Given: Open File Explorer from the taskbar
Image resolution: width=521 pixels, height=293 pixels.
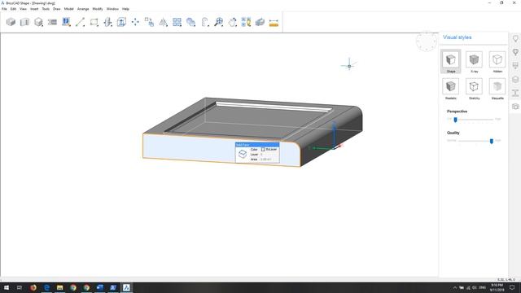Looking at the screenshot, I should click(59, 287).
